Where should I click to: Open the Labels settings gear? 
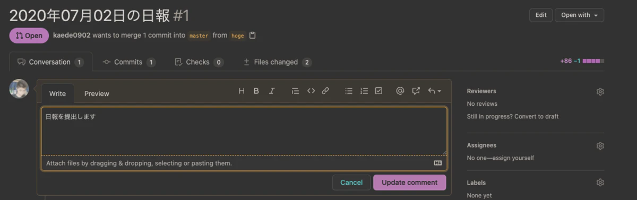(x=600, y=183)
